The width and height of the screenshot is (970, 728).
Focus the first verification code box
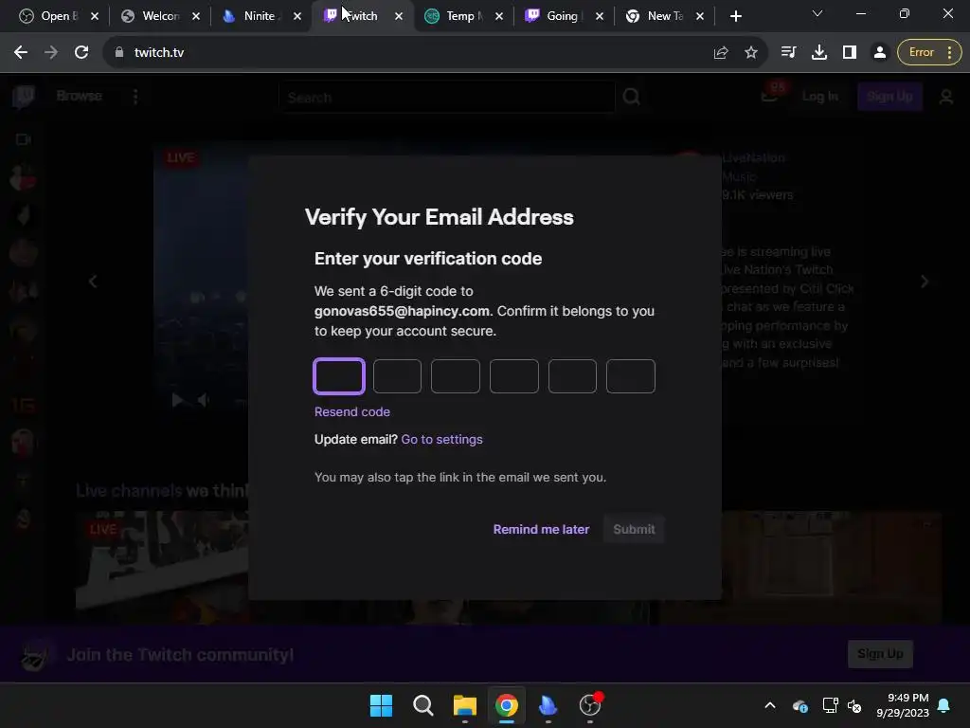[339, 376]
